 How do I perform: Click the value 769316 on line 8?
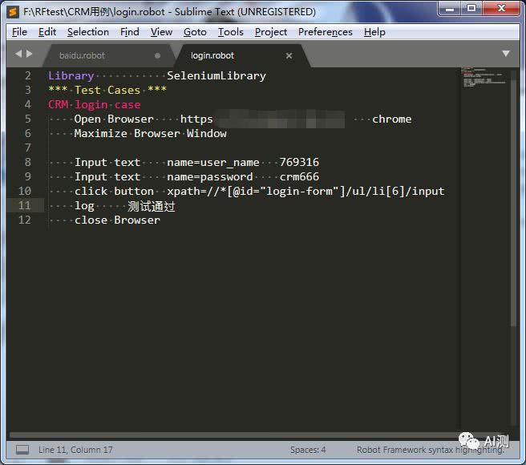click(299, 163)
